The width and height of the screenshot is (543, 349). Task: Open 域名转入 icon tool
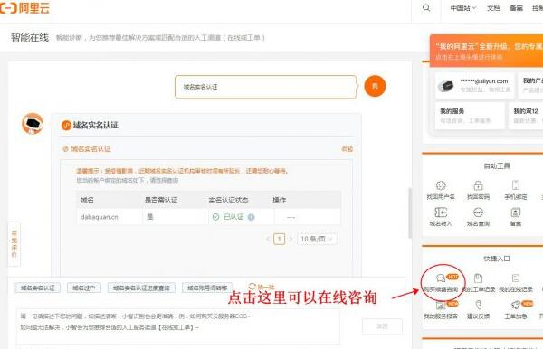click(x=441, y=212)
